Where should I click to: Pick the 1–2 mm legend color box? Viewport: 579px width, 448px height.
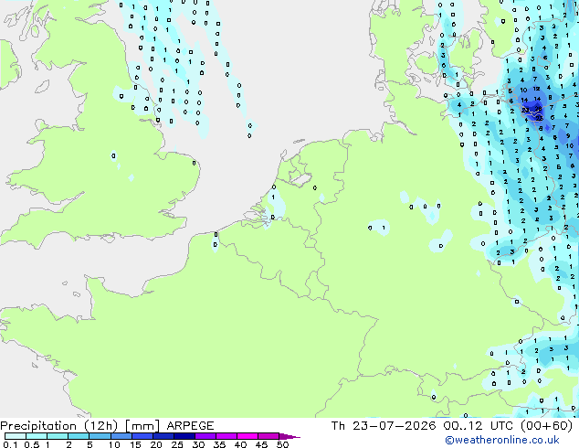(58, 436)
